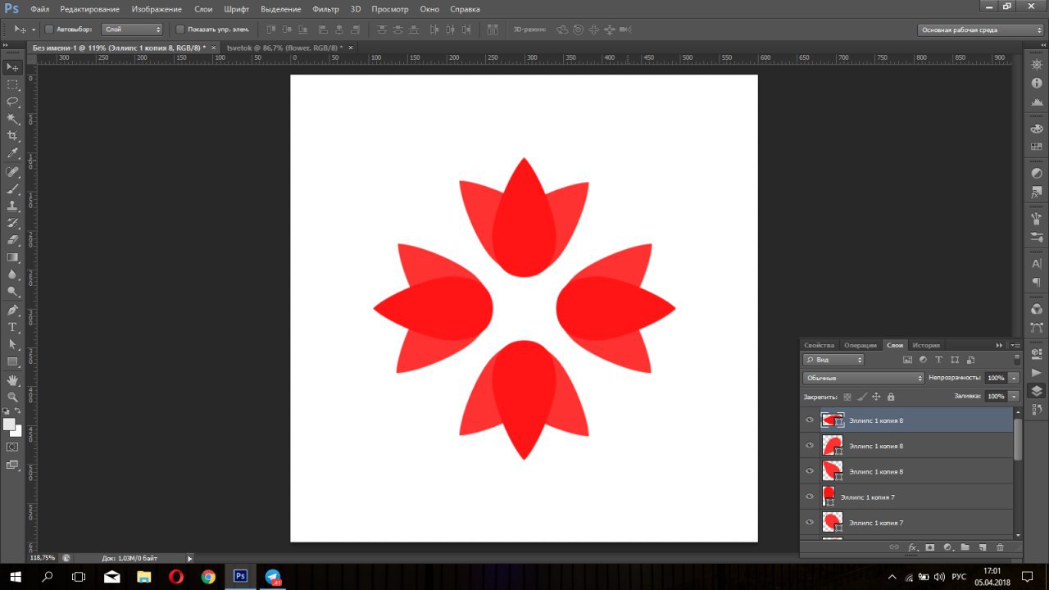Open the Файл menu
This screenshot has width=1049, height=590.
40,9
